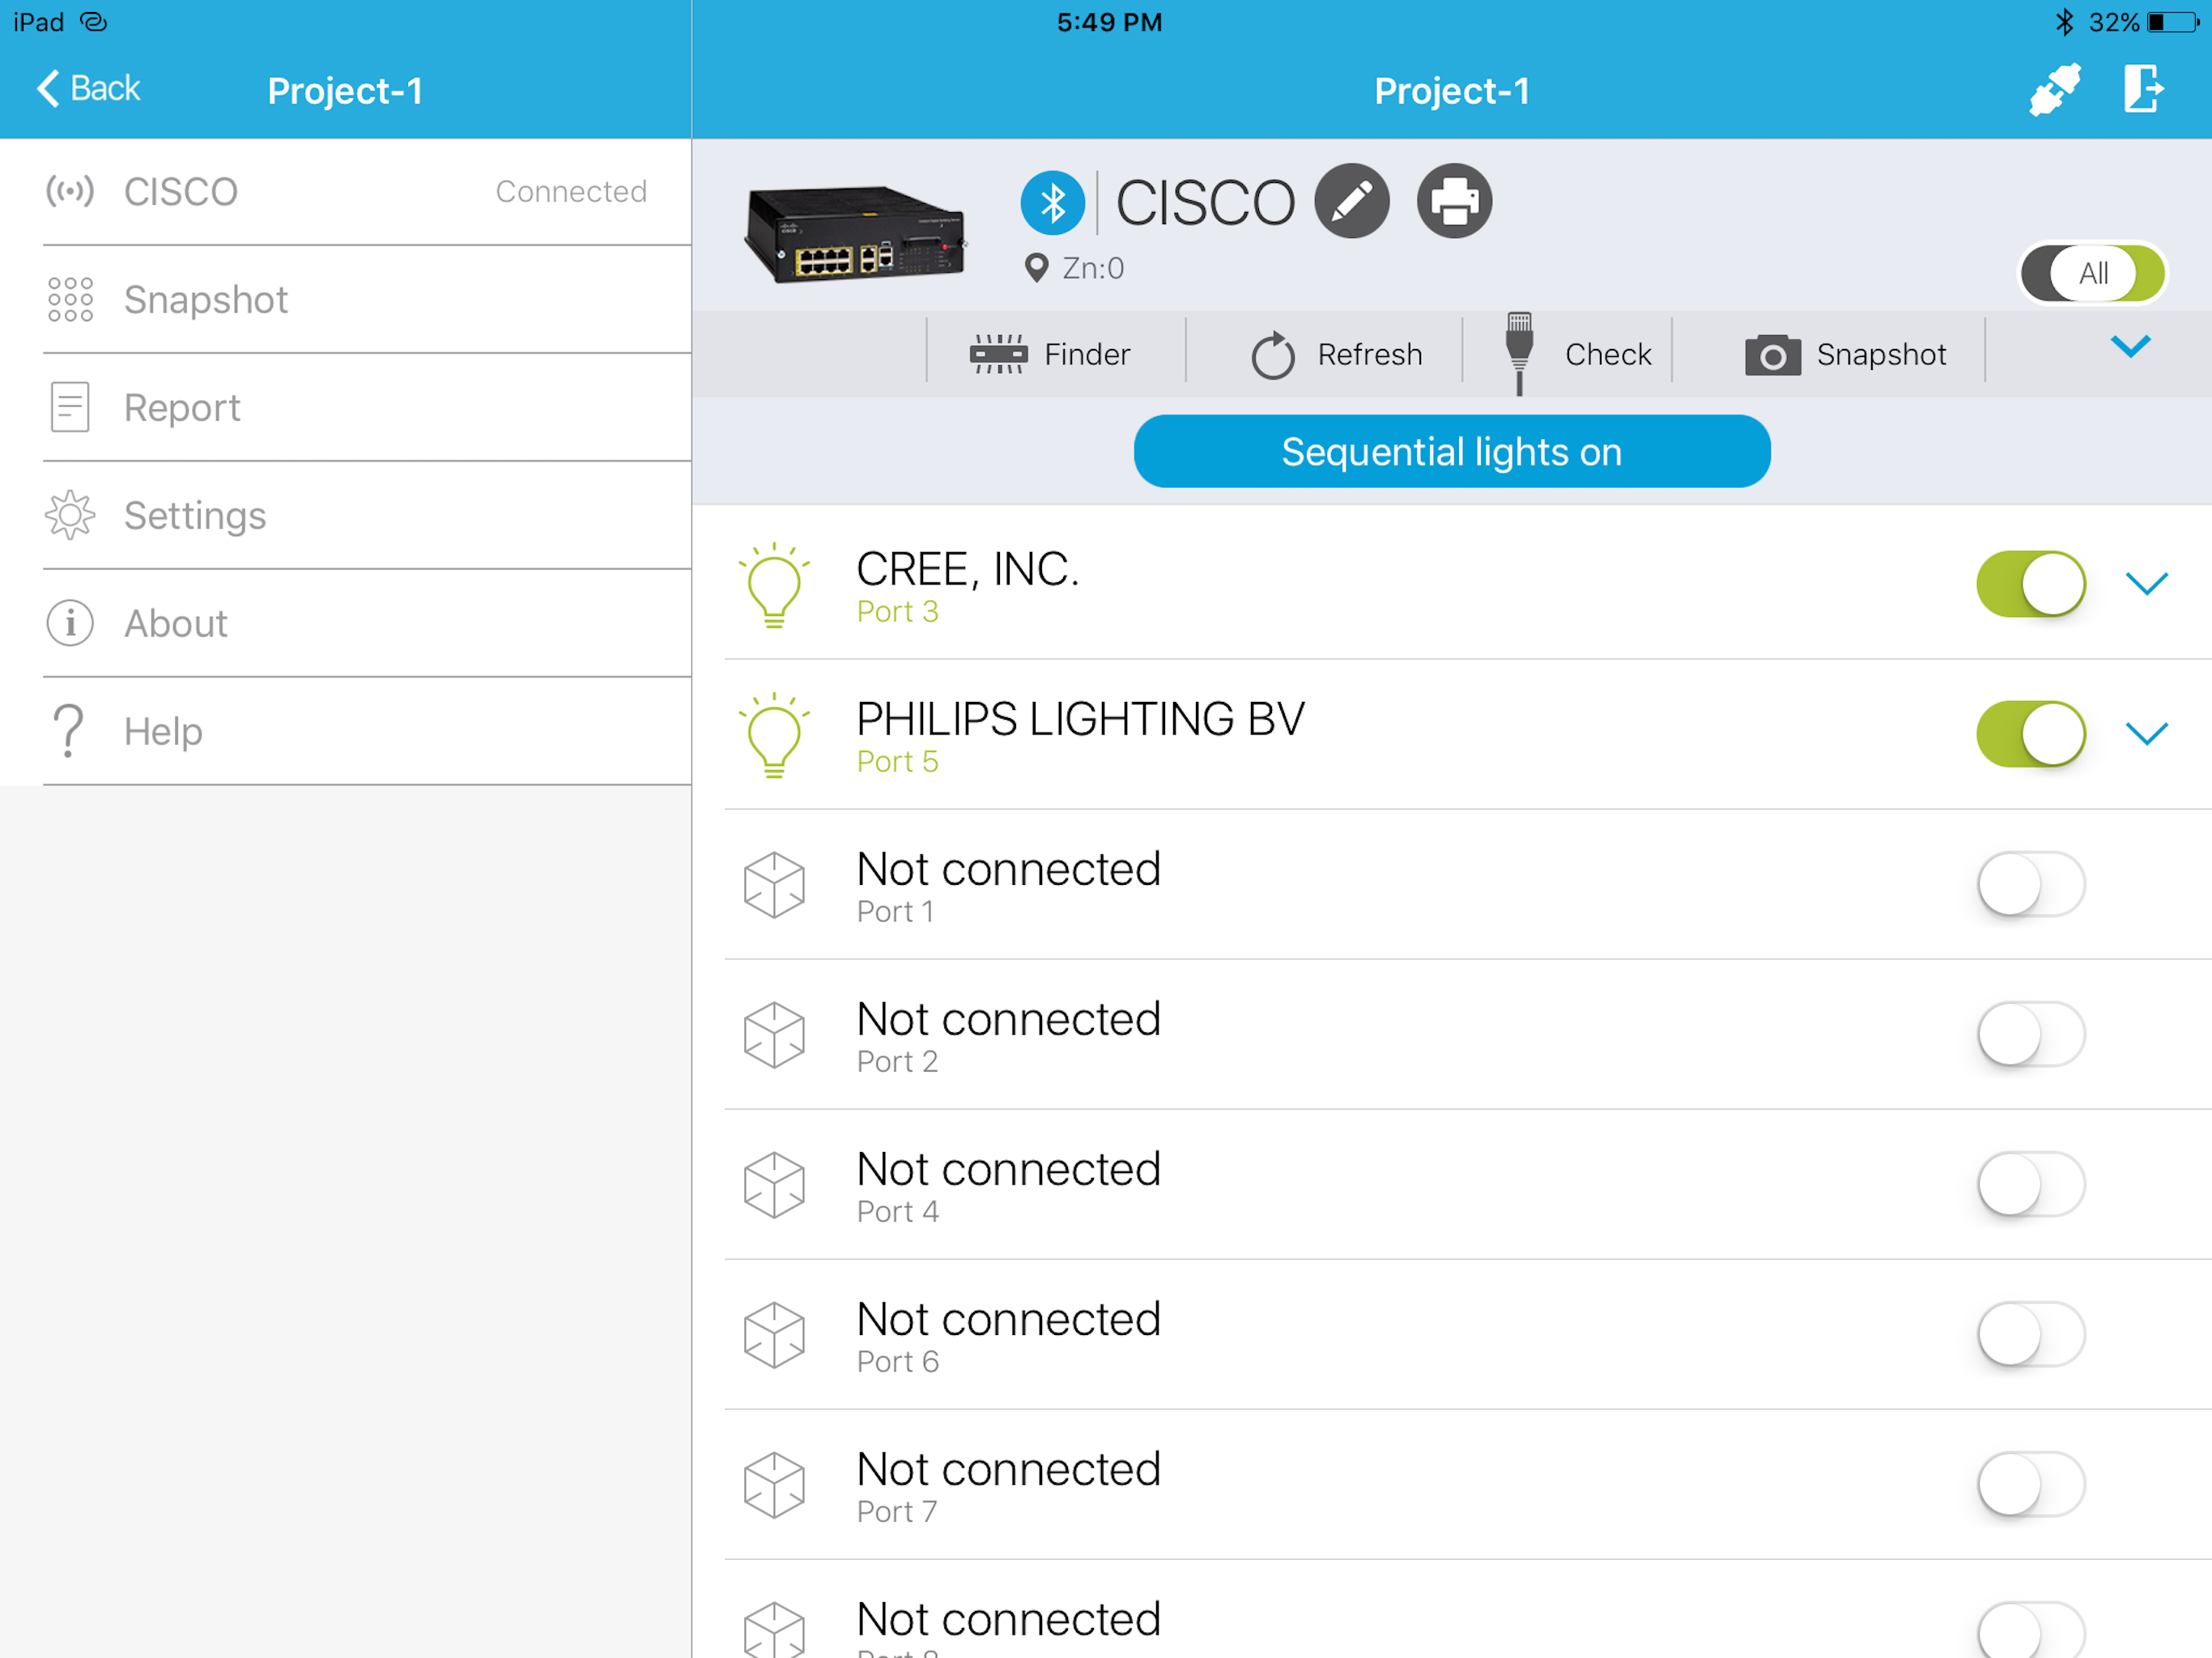
Task: Click the printer icon beside CISCO
Action: click(1453, 201)
